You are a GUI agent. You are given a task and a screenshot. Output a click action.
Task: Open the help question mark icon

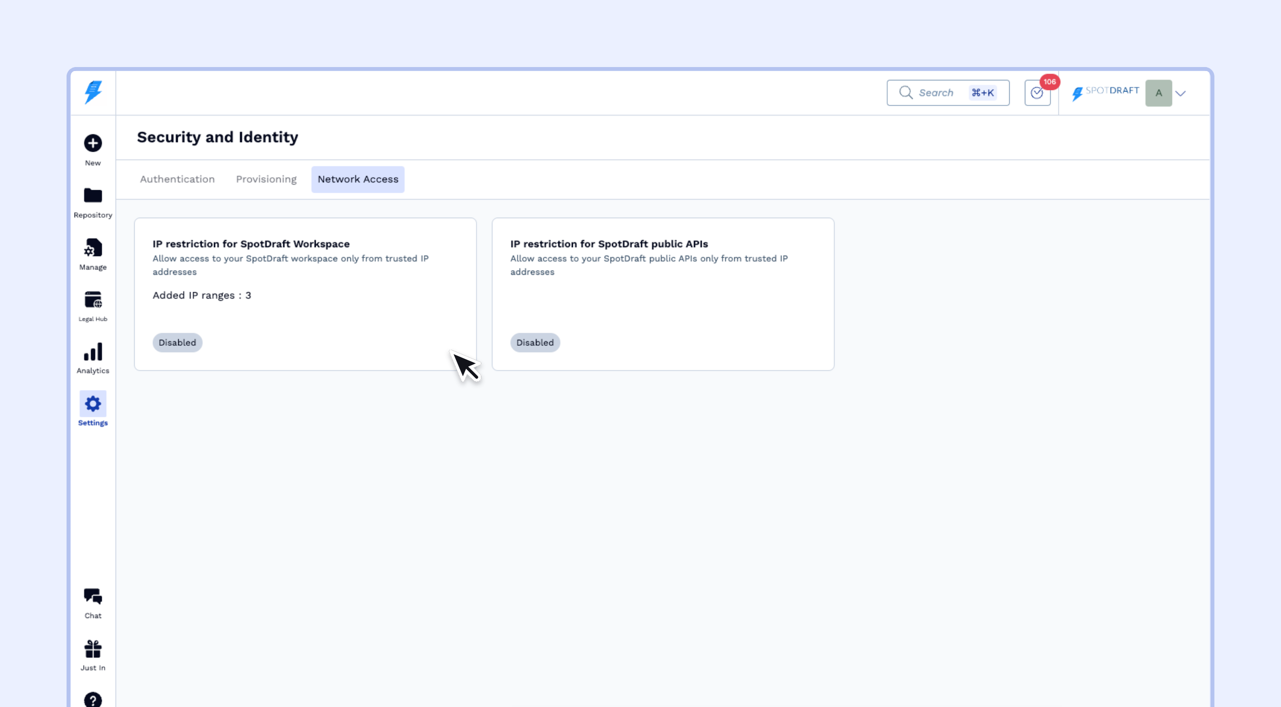click(x=93, y=699)
